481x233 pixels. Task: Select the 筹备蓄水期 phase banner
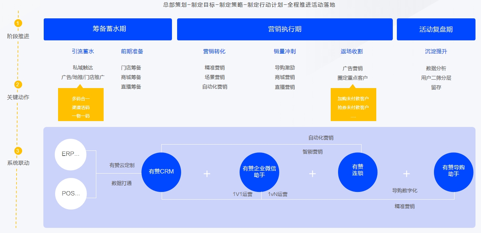(108, 29)
